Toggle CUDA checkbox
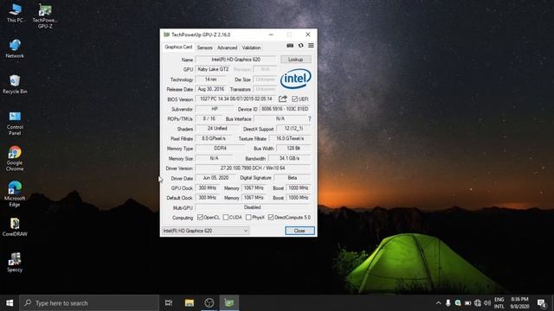Screen dimensions: 554x311 coord(225,217)
